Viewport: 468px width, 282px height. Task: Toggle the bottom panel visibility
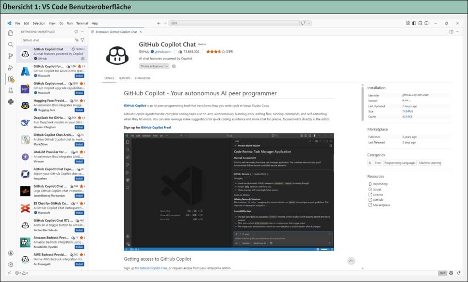(420, 23)
